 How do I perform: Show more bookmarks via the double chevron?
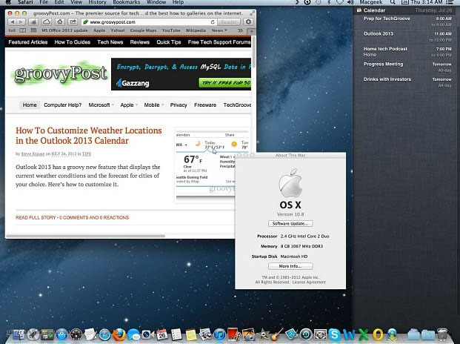tap(240, 30)
